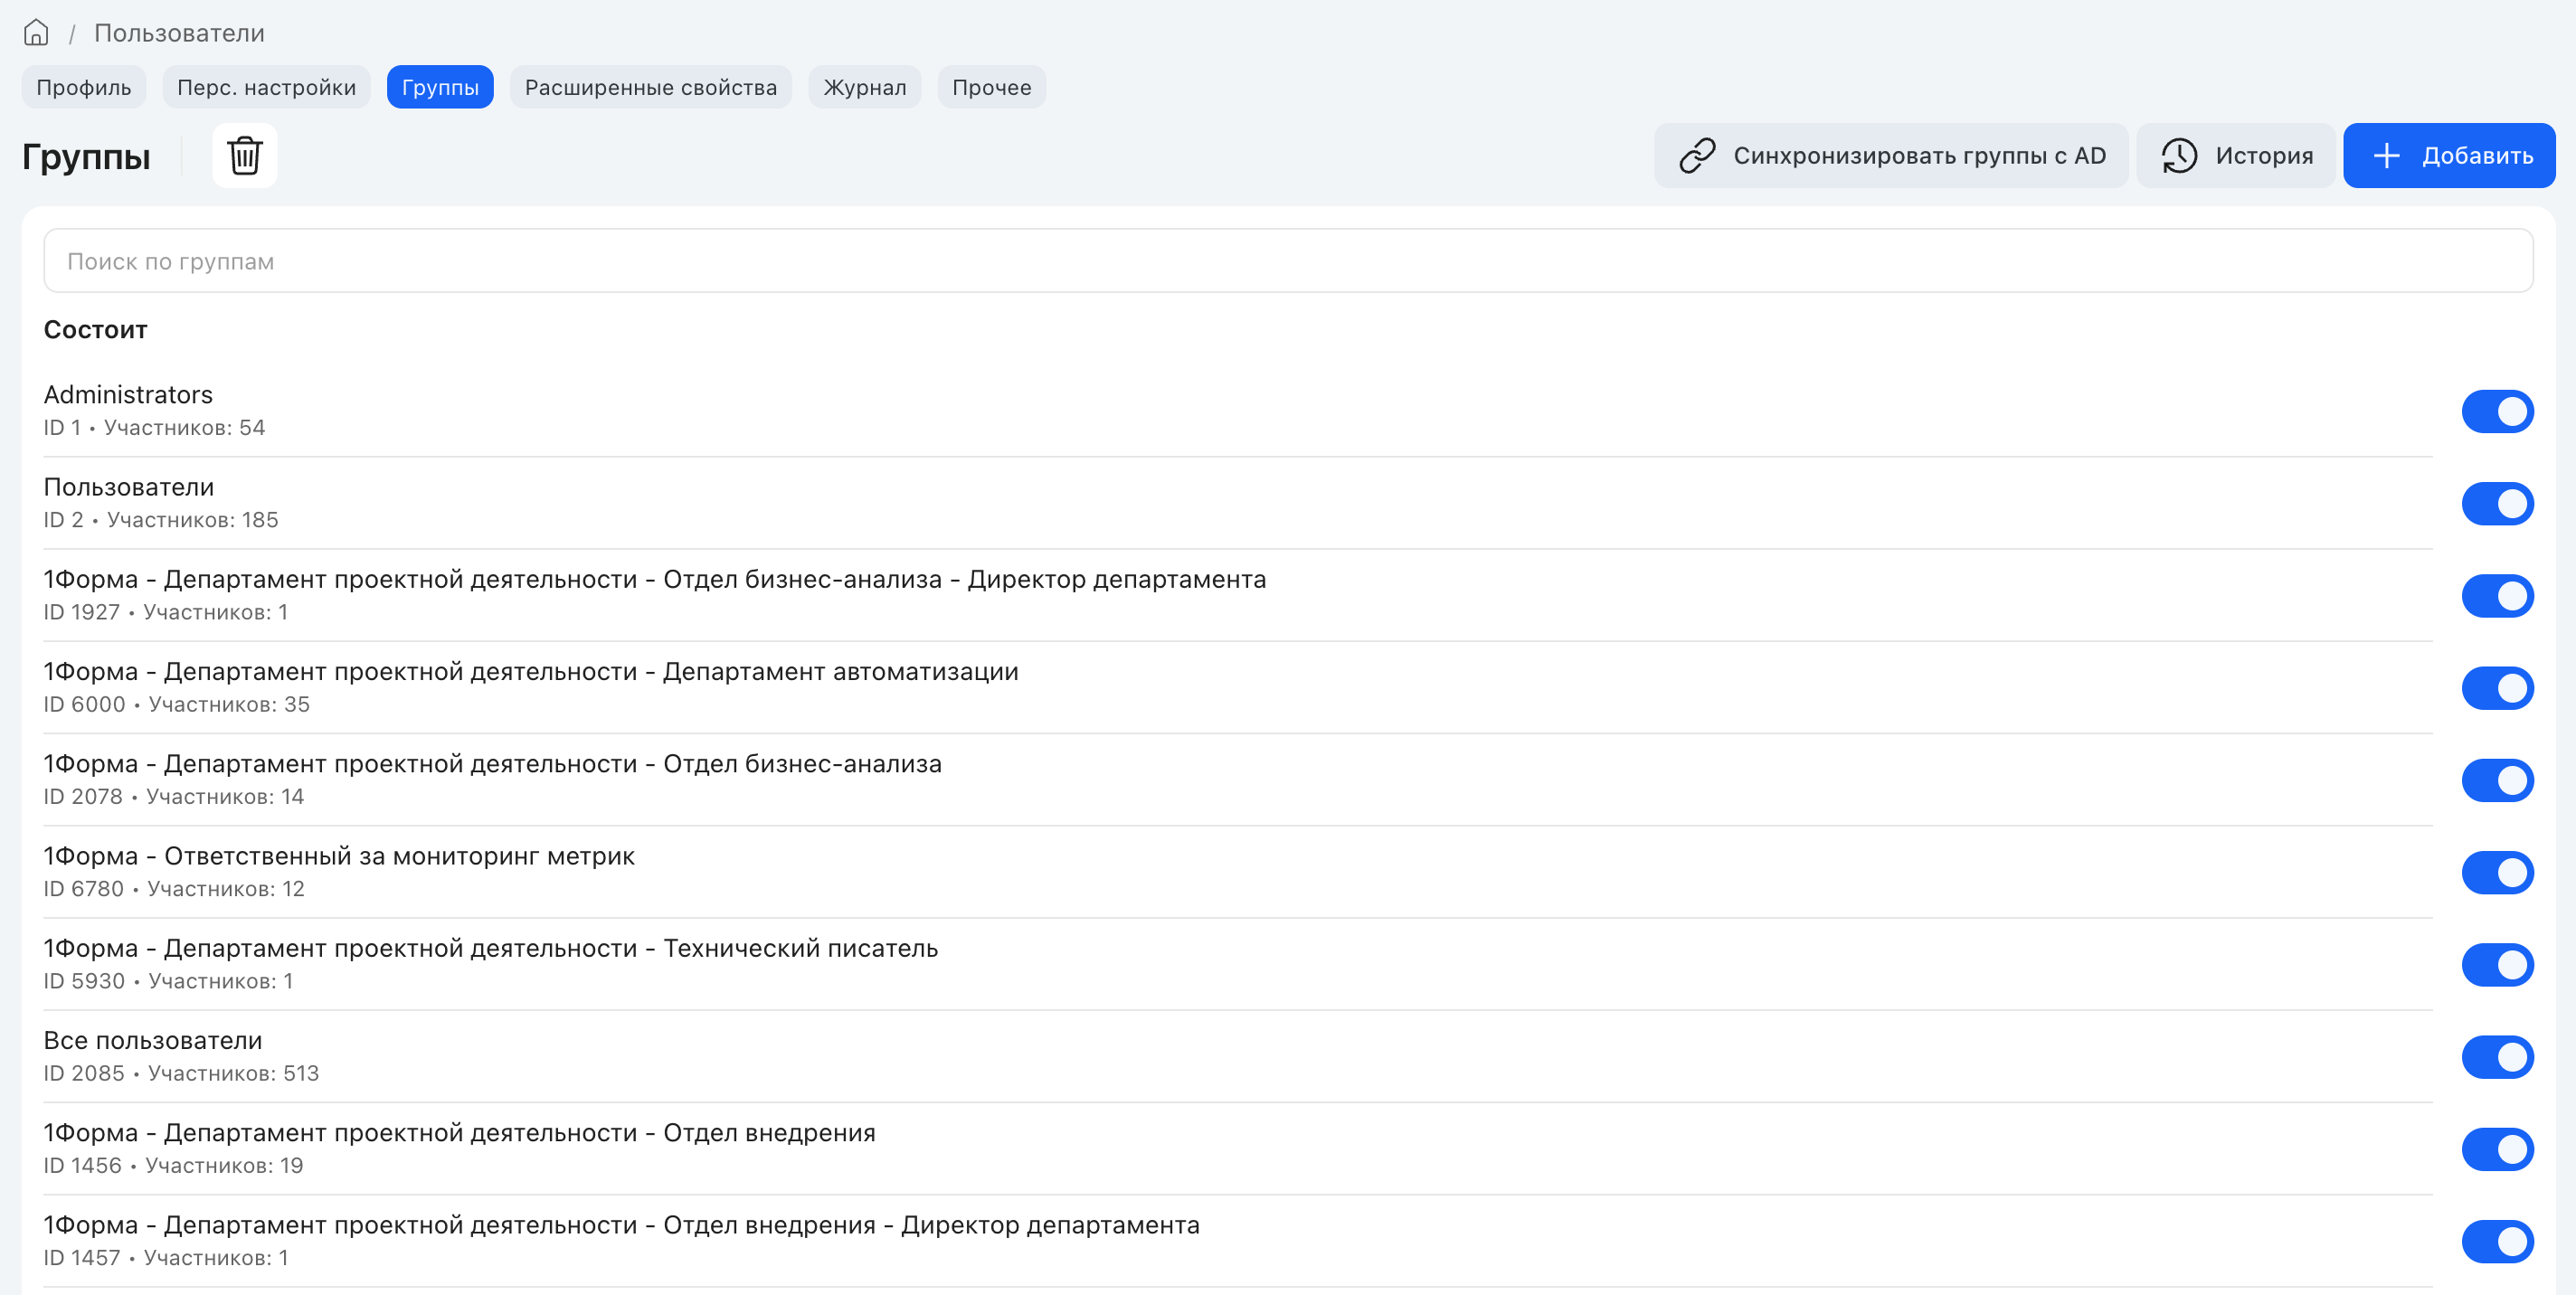Toggle Отдел внедрения ID 1456 switch

pos(2498,1150)
